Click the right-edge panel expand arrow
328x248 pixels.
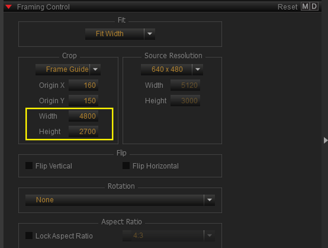(325, 140)
